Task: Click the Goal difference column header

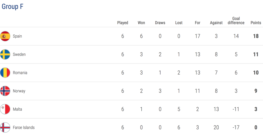Action: [x=236, y=21]
